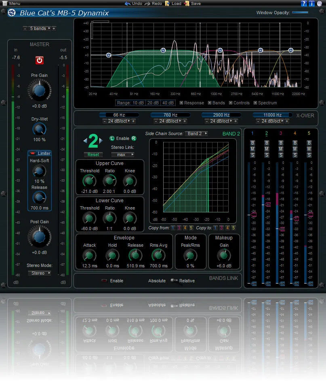Open the 5 bands selector dropdown
Image resolution: width=326 pixels, height=381 pixels.
[x=38, y=28]
